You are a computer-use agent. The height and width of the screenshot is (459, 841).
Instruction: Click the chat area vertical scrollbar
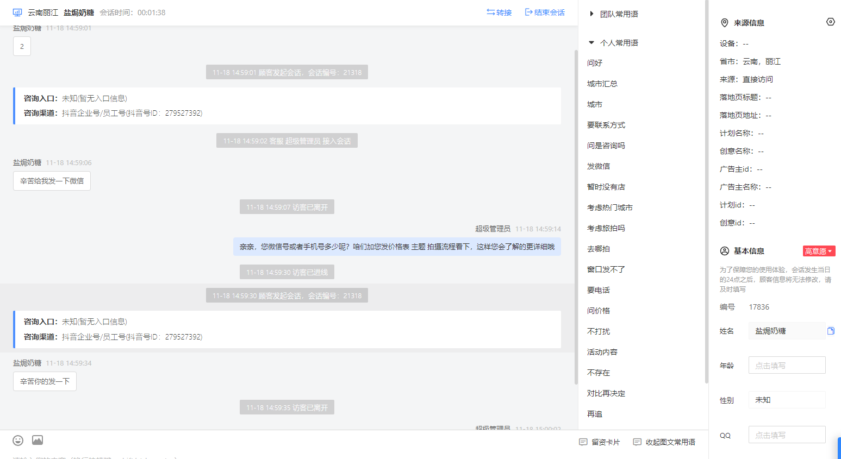(576, 217)
